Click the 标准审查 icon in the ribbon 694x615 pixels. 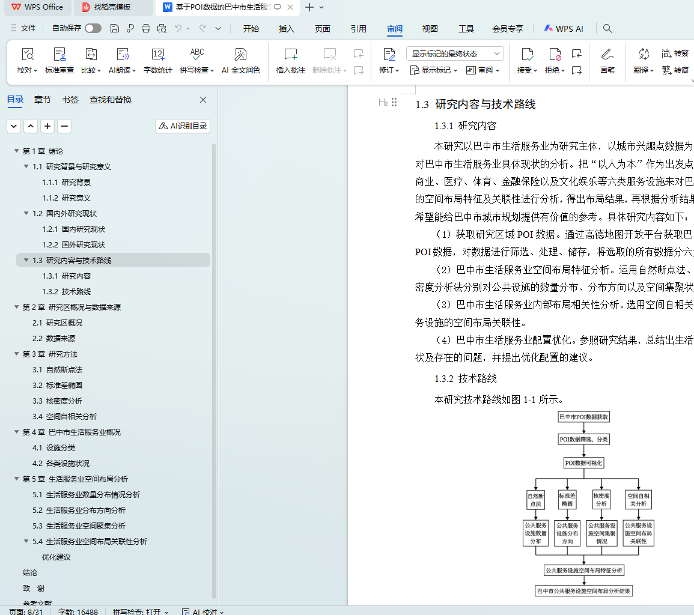59,55
